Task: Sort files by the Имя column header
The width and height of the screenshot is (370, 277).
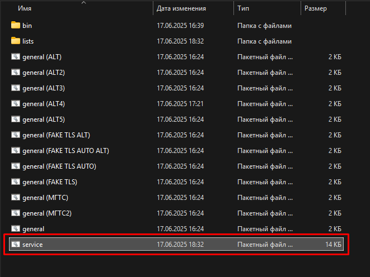Action: click(x=25, y=8)
